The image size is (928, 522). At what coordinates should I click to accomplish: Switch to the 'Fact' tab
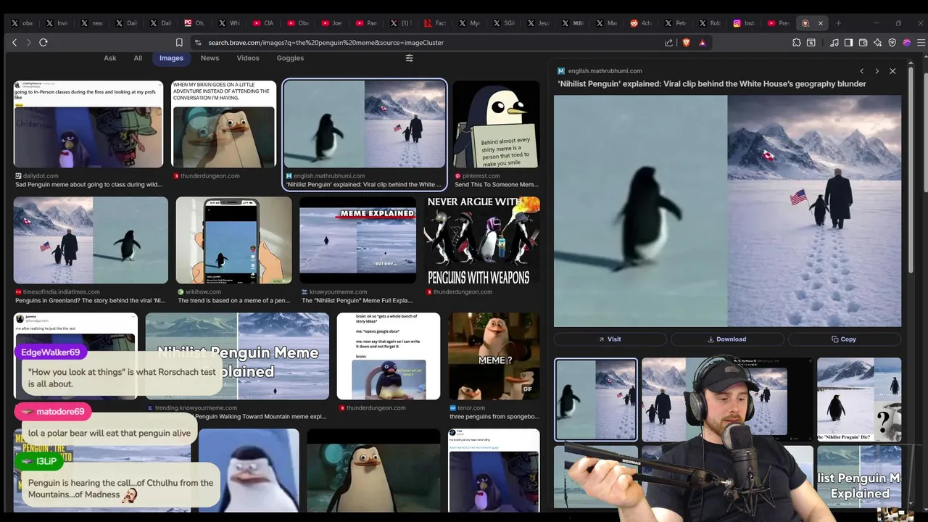tap(435, 23)
